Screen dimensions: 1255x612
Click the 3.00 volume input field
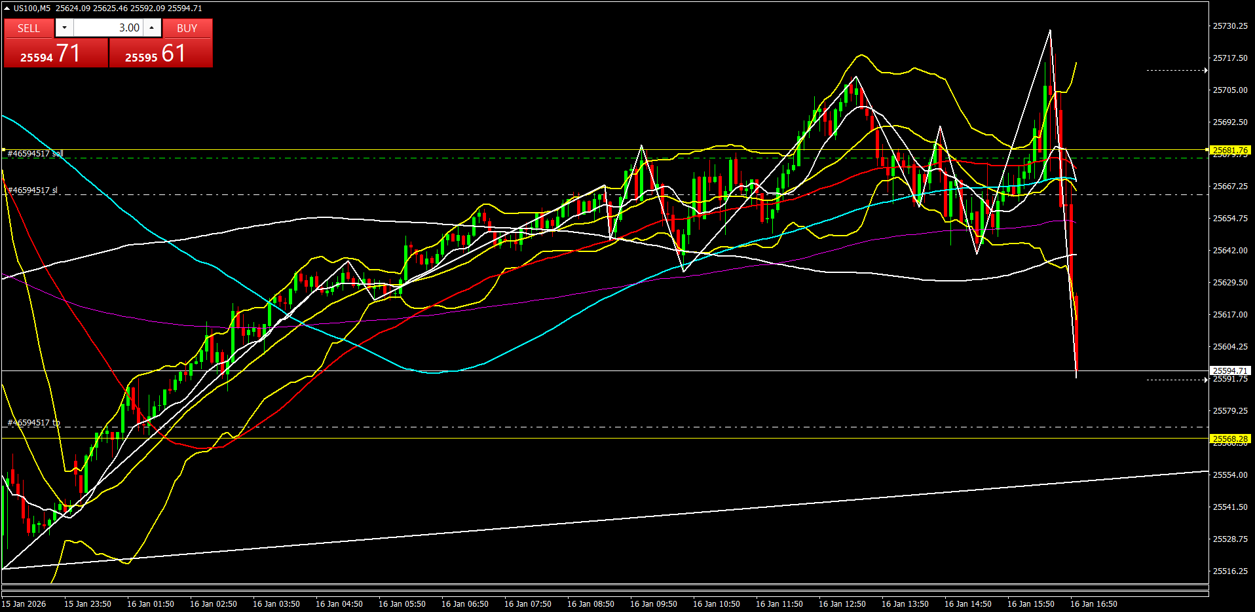tap(108, 27)
